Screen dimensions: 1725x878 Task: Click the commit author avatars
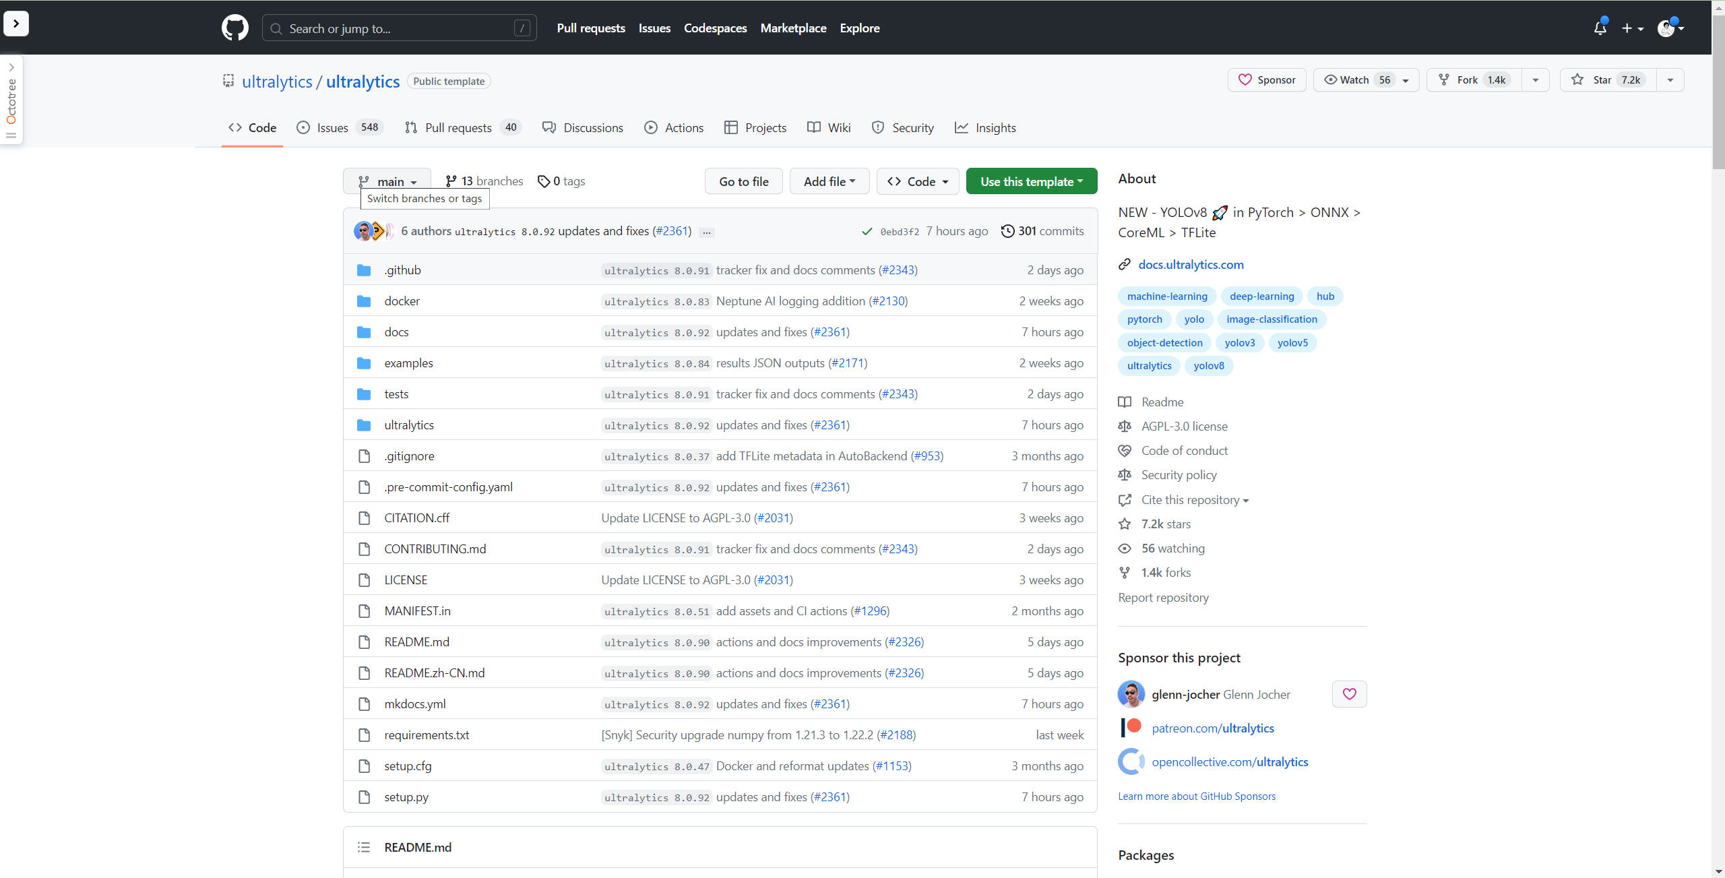click(374, 231)
